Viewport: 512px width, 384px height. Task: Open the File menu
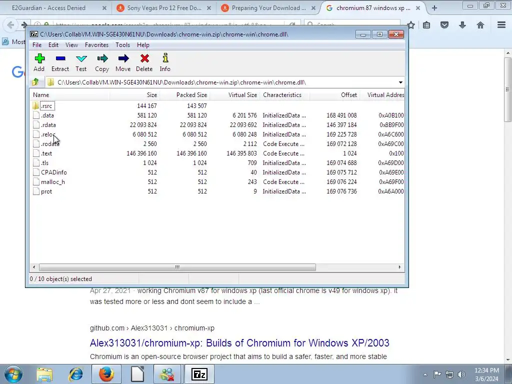click(37, 44)
